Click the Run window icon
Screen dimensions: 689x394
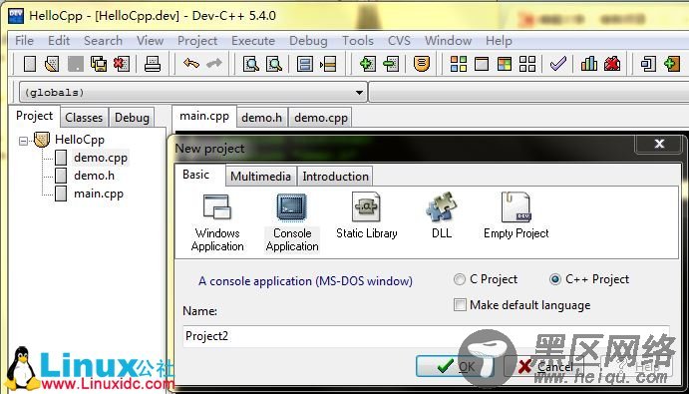tap(482, 64)
